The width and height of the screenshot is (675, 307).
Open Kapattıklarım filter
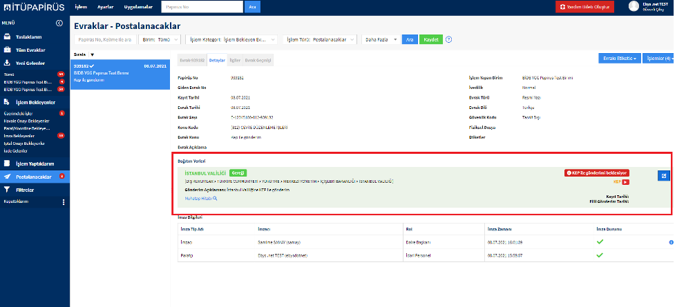15,201
